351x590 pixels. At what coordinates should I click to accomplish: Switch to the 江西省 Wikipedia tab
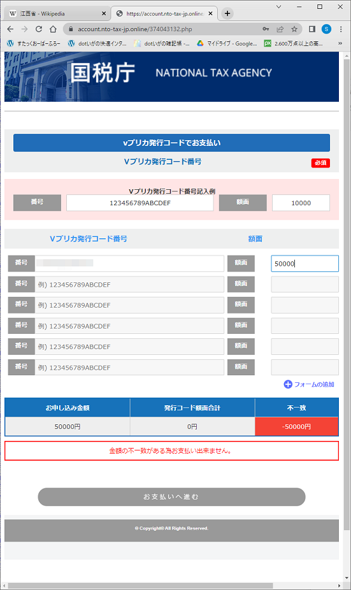click(57, 13)
